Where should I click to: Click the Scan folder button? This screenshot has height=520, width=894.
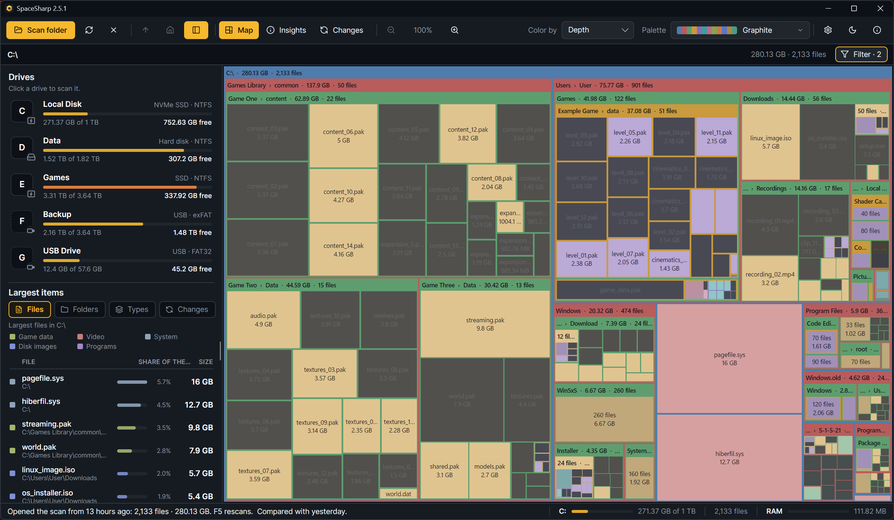pos(41,30)
